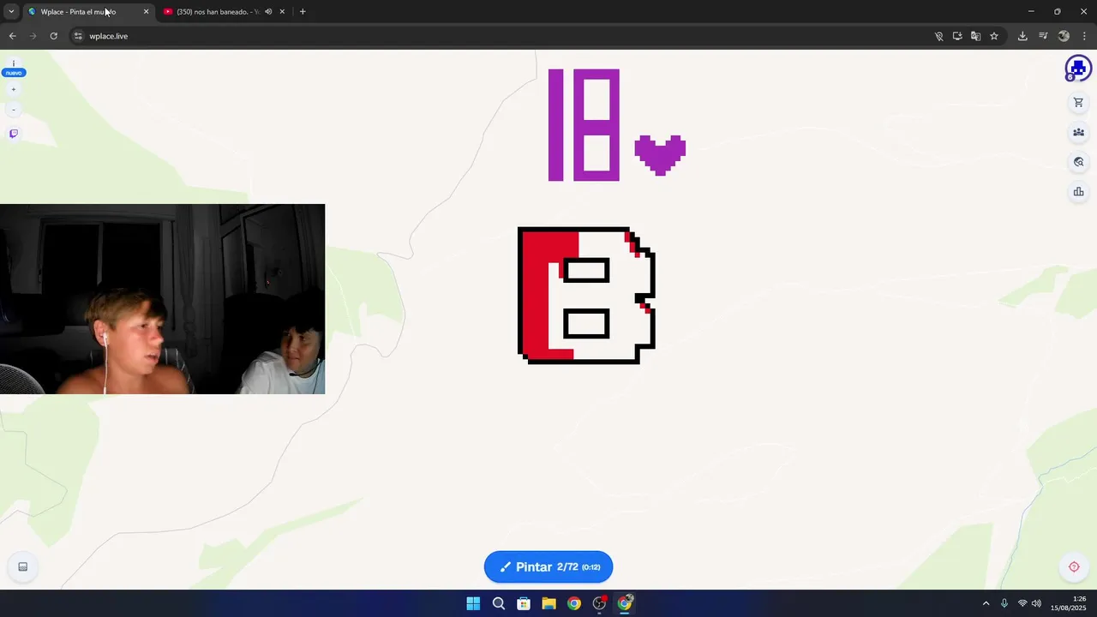The height and width of the screenshot is (617, 1097).
Task: Launch Microsoft Store from taskbar
Action: coord(524,603)
